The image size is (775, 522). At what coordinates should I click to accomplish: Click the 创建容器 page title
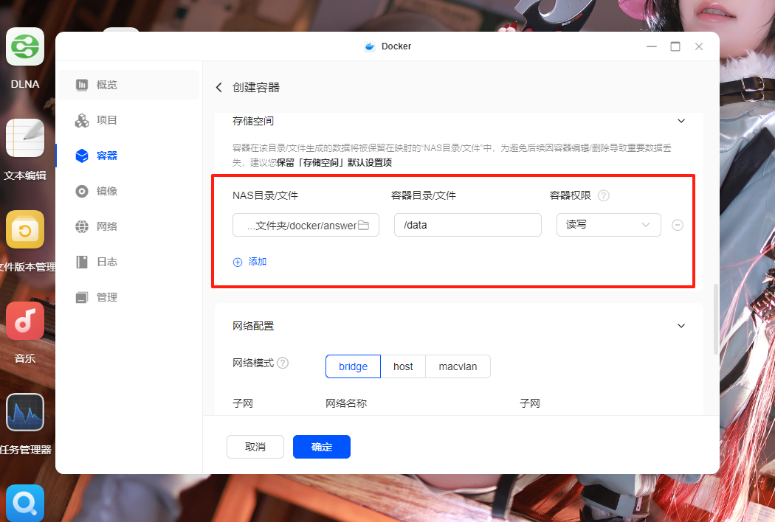pos(256,88)
